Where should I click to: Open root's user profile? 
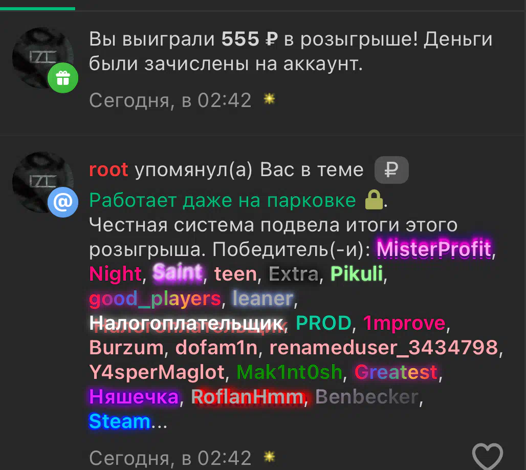(x=108, y=169)
